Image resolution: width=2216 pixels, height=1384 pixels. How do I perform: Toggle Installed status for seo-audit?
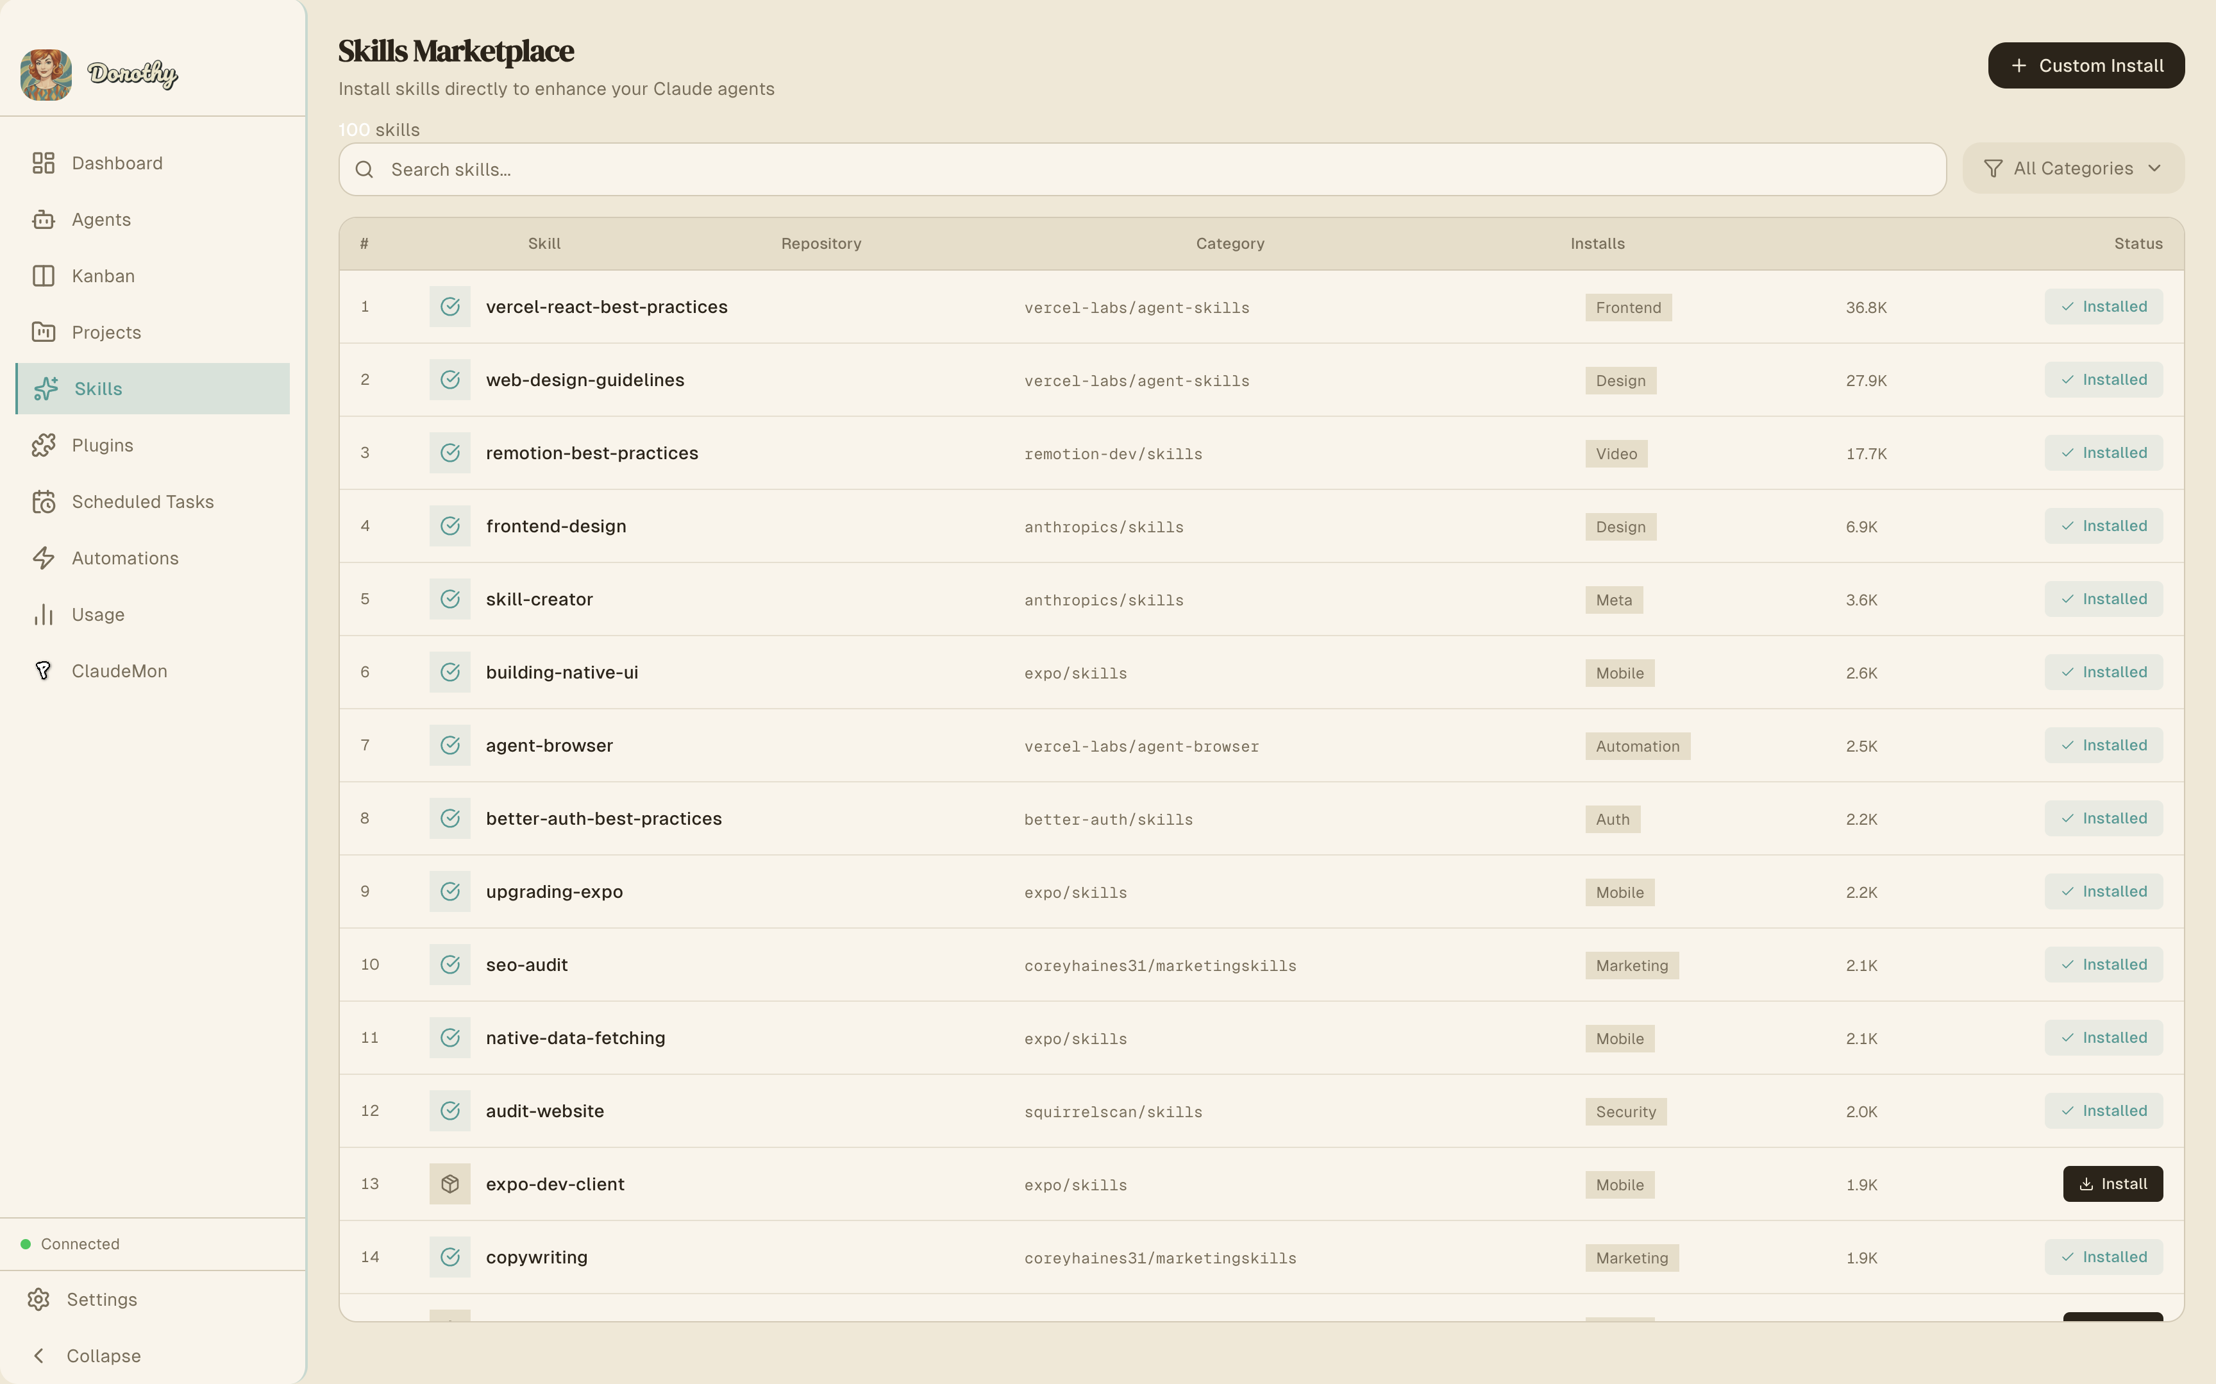pyautogui.click(x=2103, y=965)
